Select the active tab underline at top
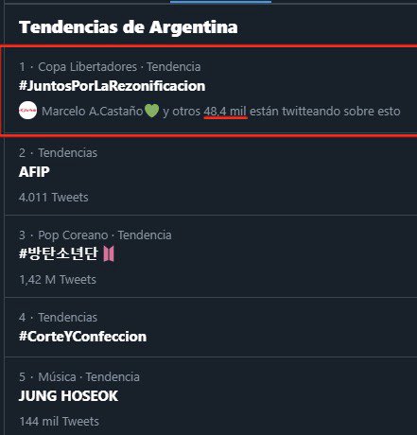Viewport: 417px width, 435px height. (x=220, y=2)
